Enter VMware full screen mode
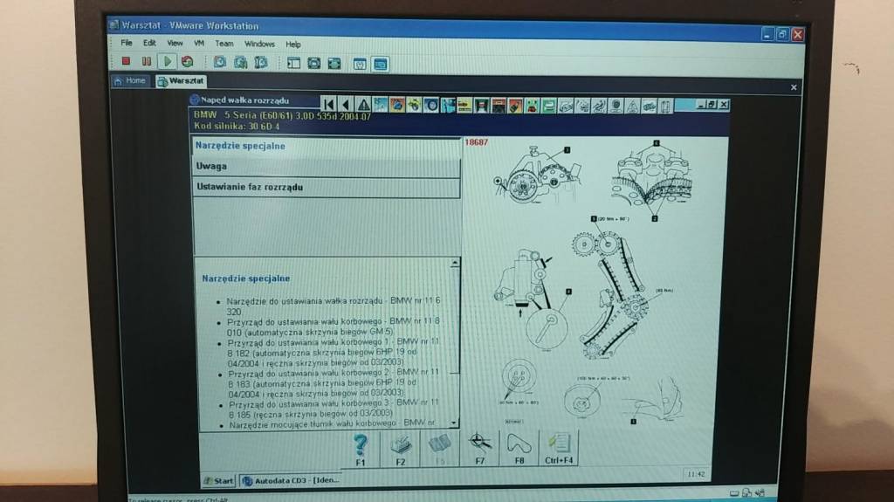This screenshot has height=502, width=894. [334, 63]
